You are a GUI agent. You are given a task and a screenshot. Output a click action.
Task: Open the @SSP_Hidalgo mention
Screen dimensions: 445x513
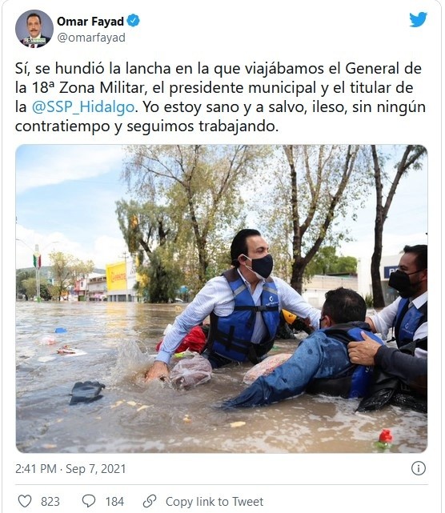point(83,107)
